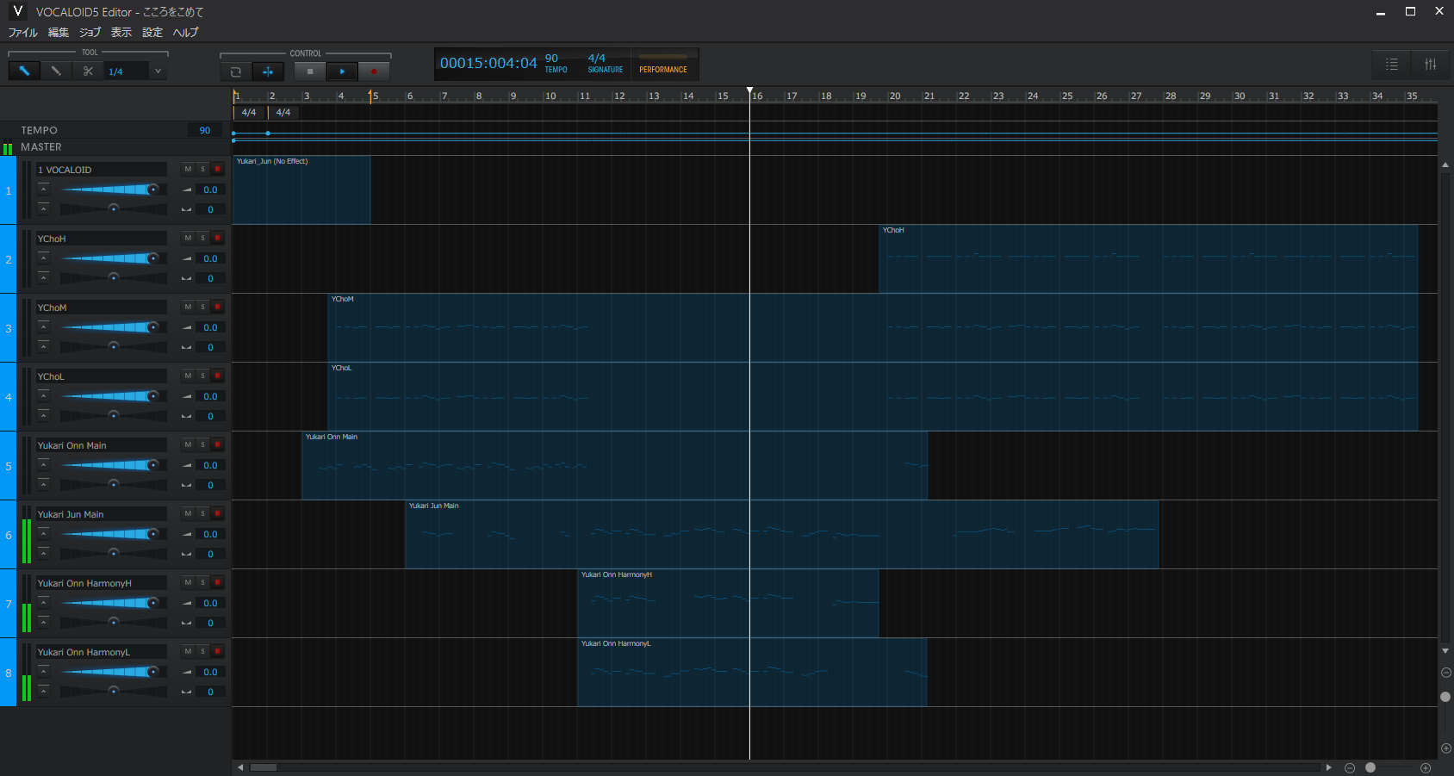Image resolution: width=1454 pixels, height=776 pixels.
Task: Mute the YChoH track
Action: [x=188, y=238]
